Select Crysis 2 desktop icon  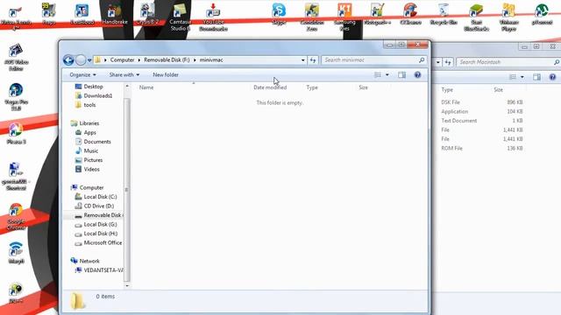click(x=147, y=14)
